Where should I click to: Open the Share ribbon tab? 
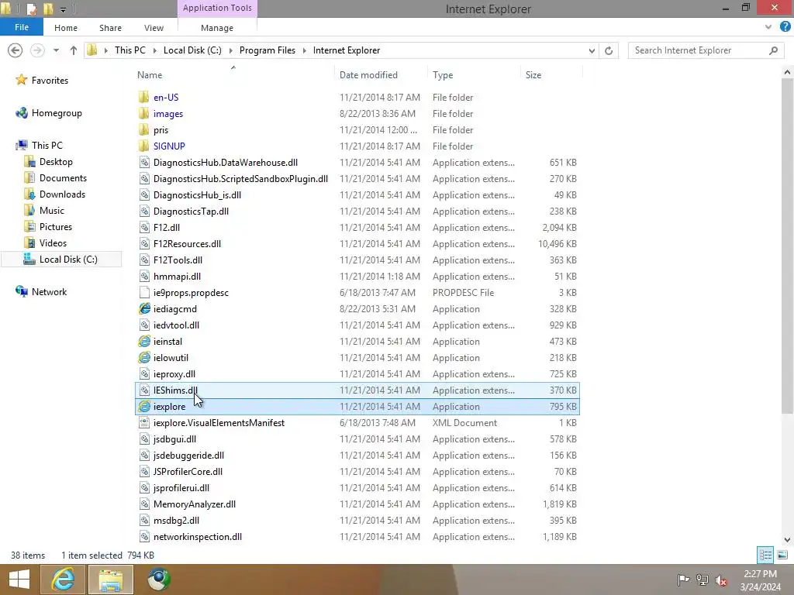(x=110, y=28)
